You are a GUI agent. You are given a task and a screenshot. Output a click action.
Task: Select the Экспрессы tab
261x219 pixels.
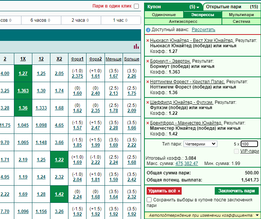[202, 15]
